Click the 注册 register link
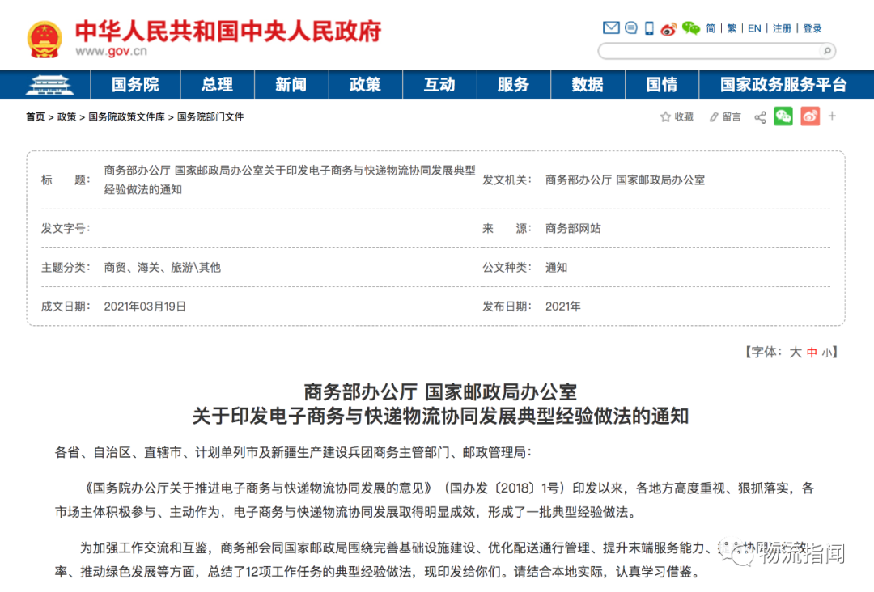Viewport: 874px width, 592px height. 782,28
